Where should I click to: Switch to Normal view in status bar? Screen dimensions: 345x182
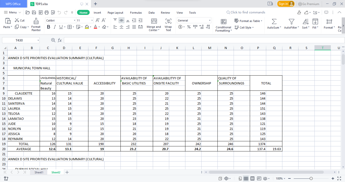246,178
